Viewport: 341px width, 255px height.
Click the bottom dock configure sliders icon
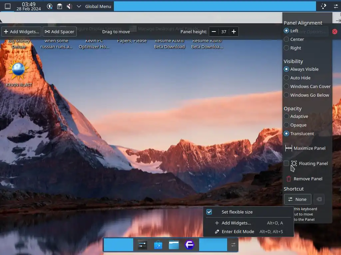tap(233, 245)
